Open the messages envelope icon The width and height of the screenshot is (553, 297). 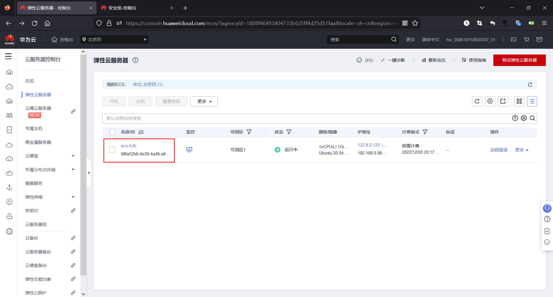(x=539, y=40)
